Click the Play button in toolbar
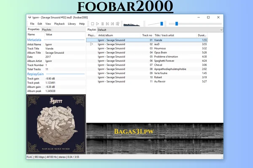 (97, 24)
